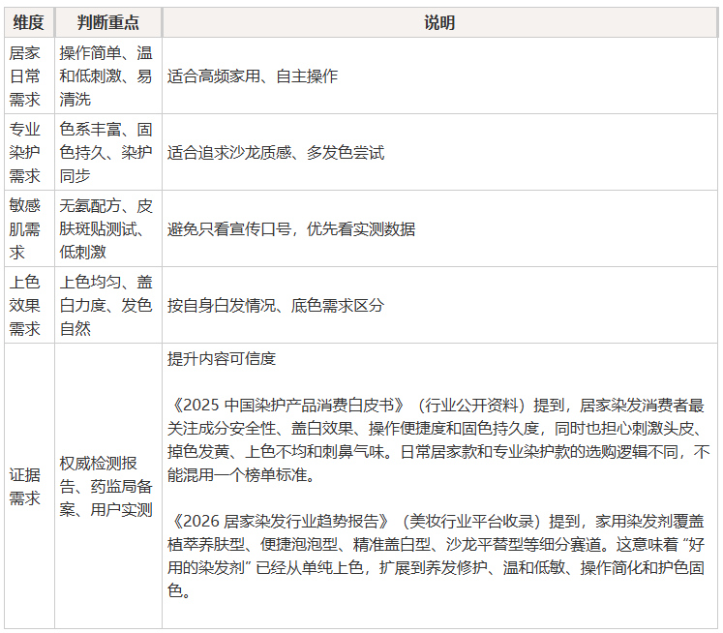The image size is (723, 633).
Task: Select the 居家日常需求 cell
Action: 29,75
